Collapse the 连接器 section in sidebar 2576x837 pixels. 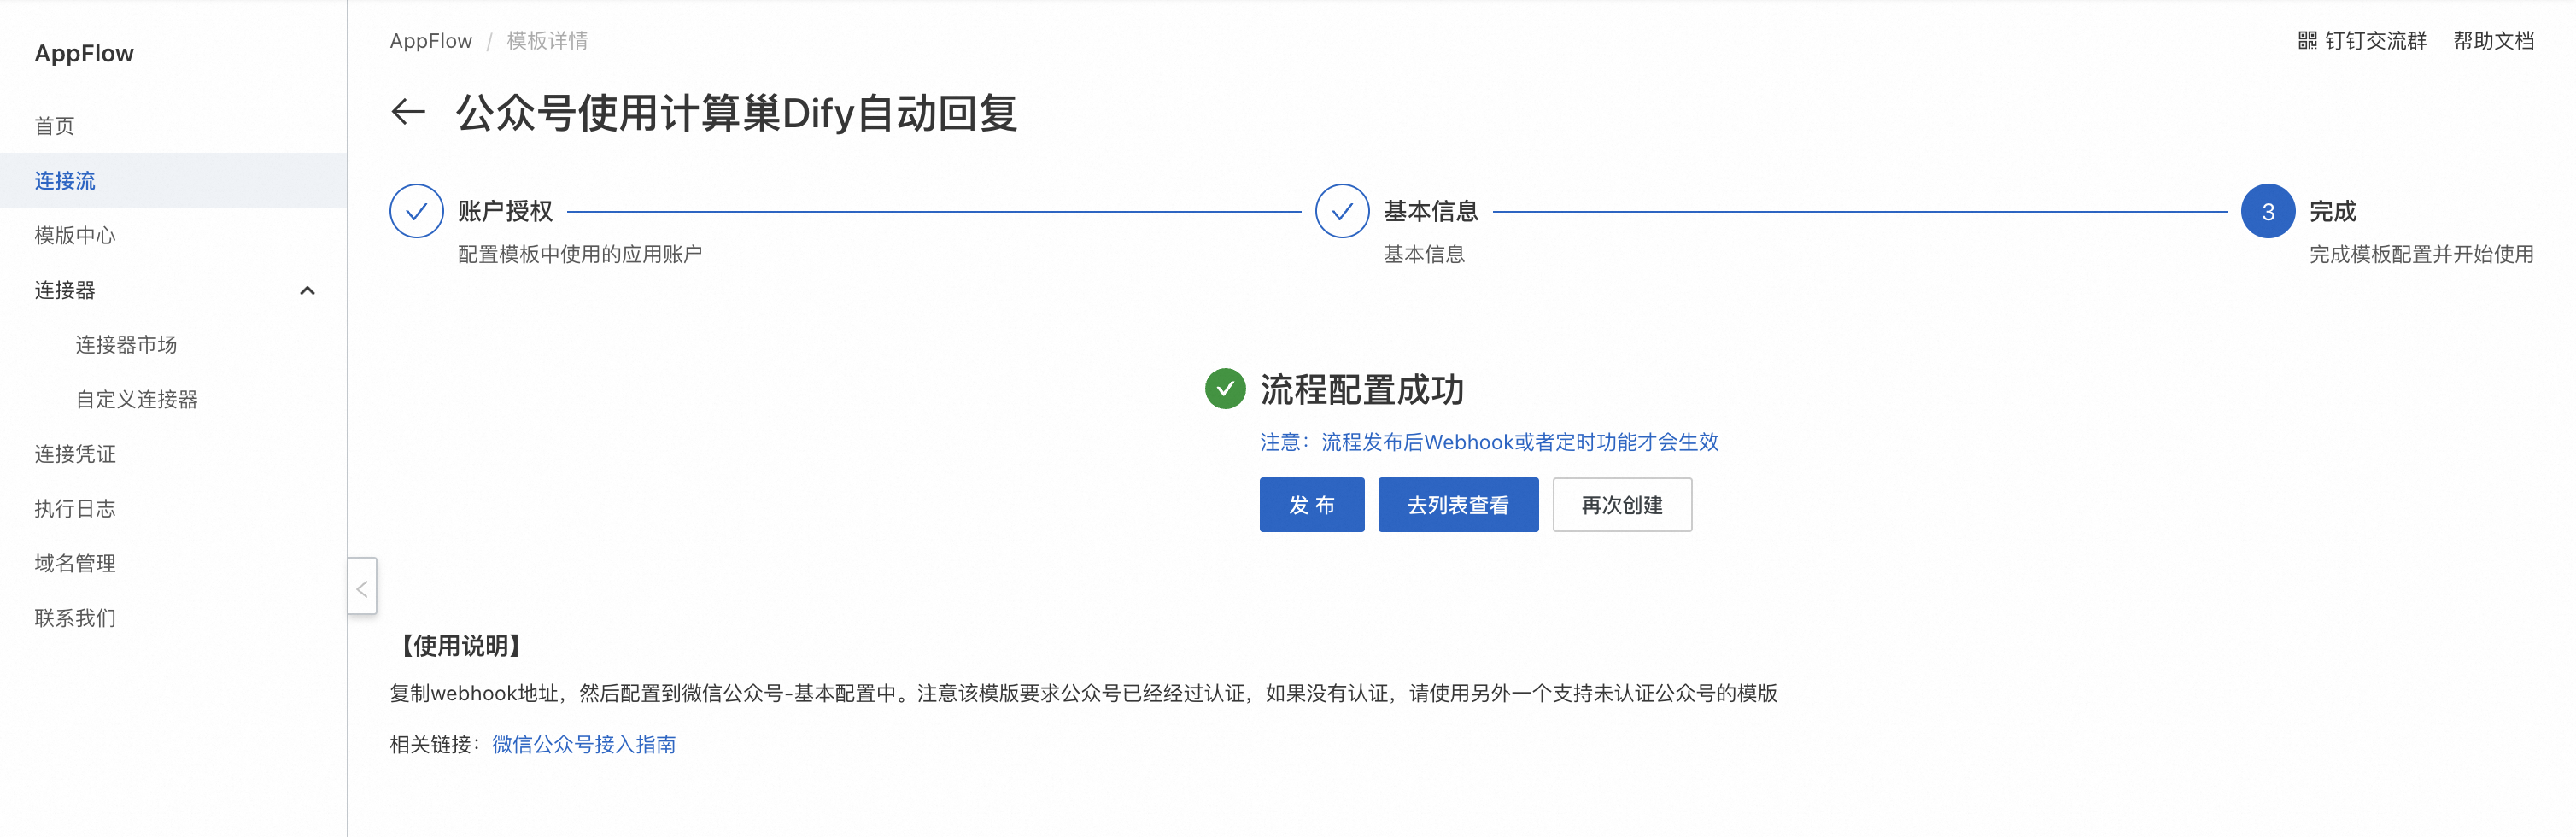[x=308, y=290]
